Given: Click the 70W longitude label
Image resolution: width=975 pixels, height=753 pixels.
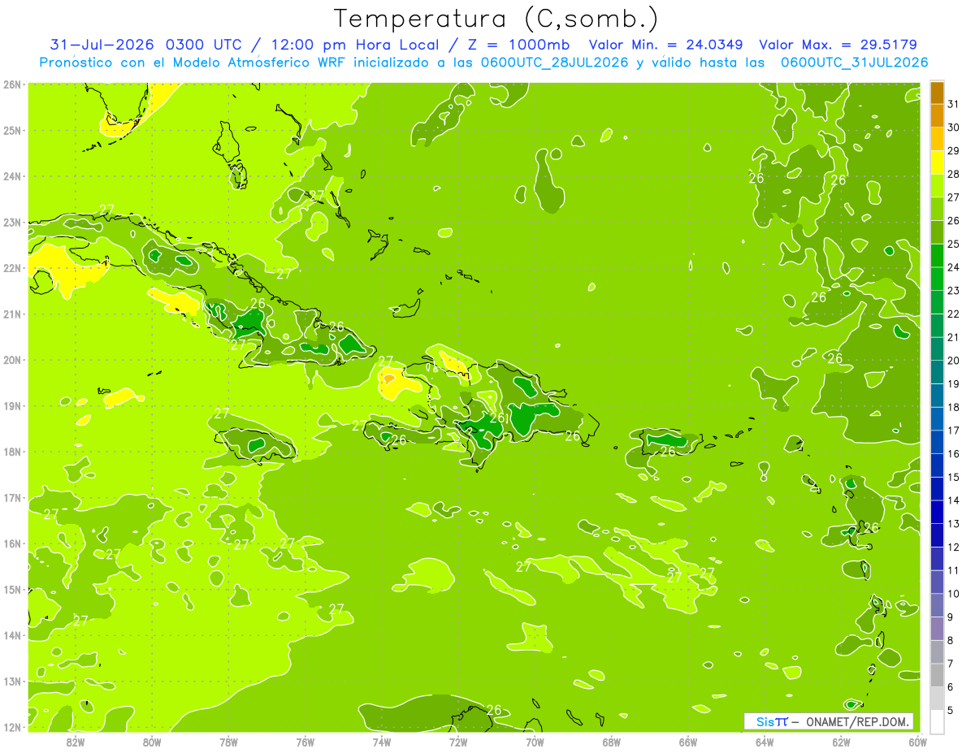Looking at the screenshot, I should pos(535,741).
